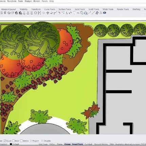
Task: Uncheck the Quad osnap checkbox
Action: coord(5,141)
